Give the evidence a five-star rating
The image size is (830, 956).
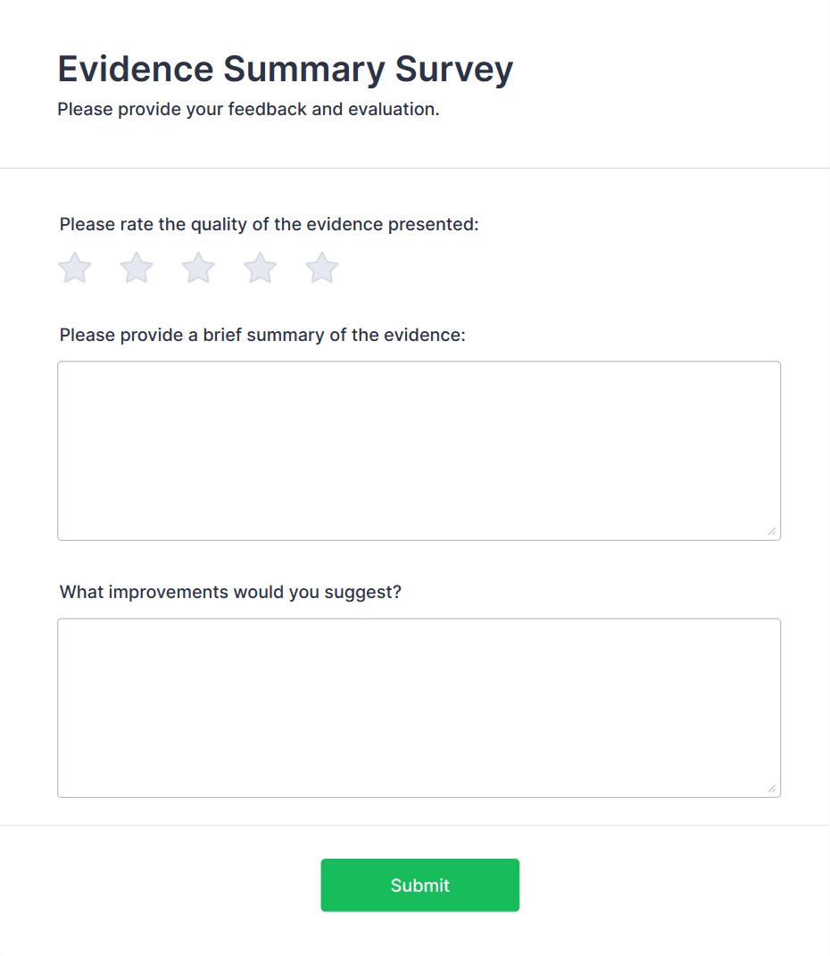[321, 268]
